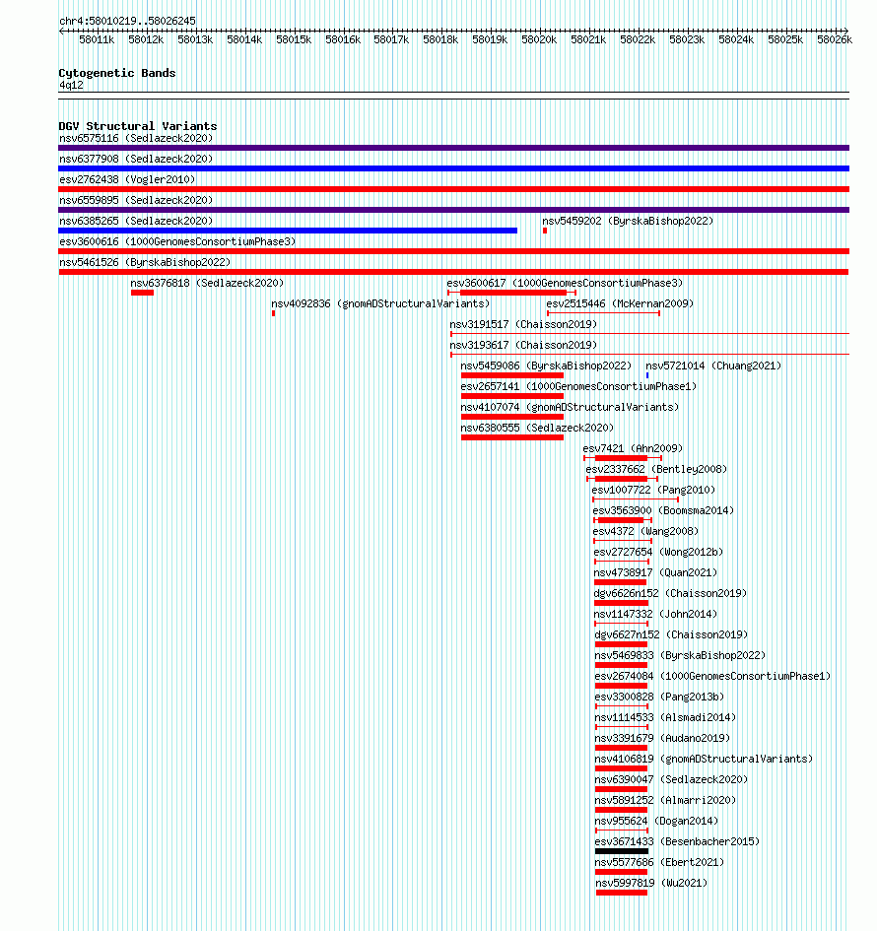Click dgv6626n152 (Chaisson2019) label
Viewport: 877px width, 931px height.
[670, 594]
